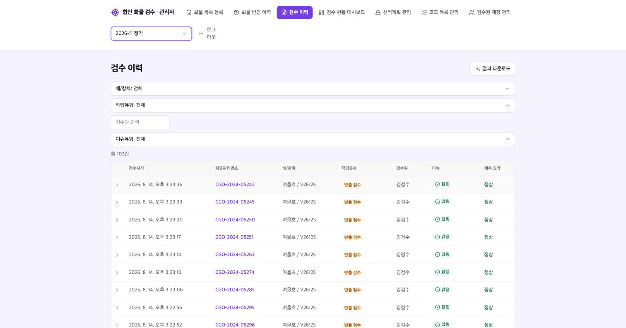Open cargo link CGO-2024-05242
The image size is (626, 328).
pos(235,185)
